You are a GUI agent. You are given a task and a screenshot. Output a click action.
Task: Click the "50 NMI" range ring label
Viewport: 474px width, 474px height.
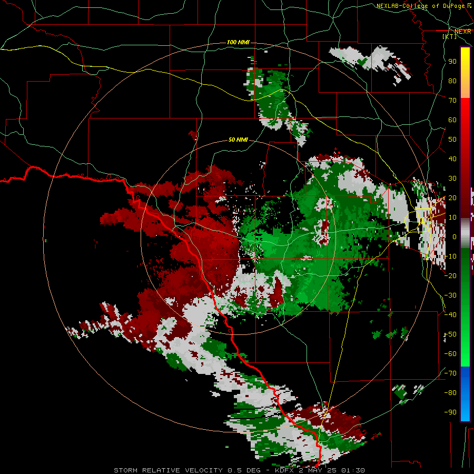pyautogui.click(x=238, y=140)
